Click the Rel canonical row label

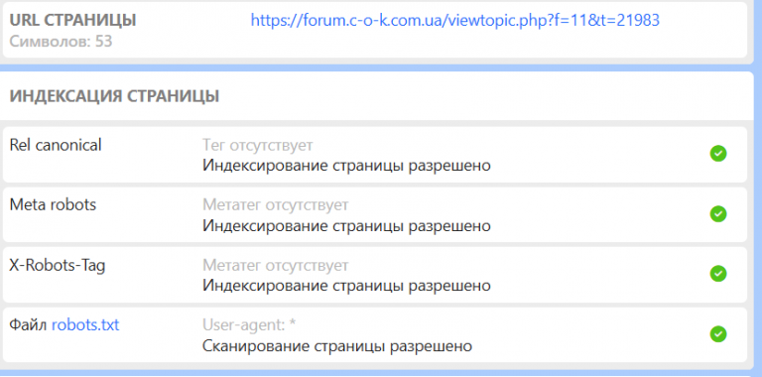[x=56, y=144]
